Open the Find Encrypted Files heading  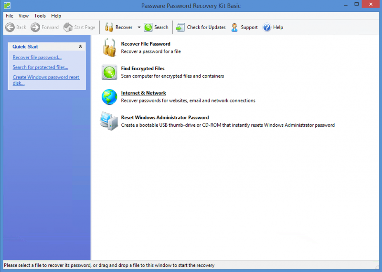point(143,68)
